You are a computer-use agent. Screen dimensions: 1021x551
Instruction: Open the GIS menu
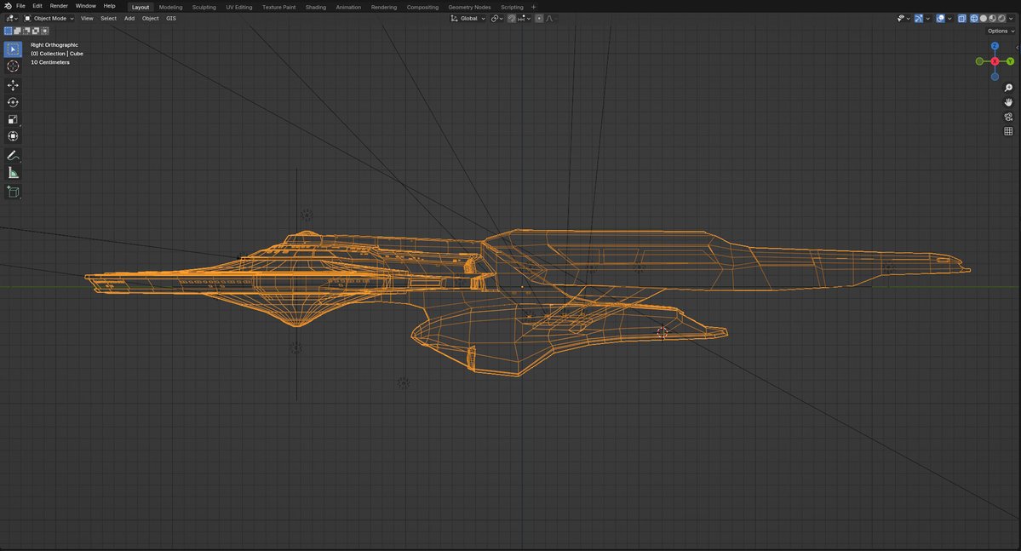click(x=170, y=18)
